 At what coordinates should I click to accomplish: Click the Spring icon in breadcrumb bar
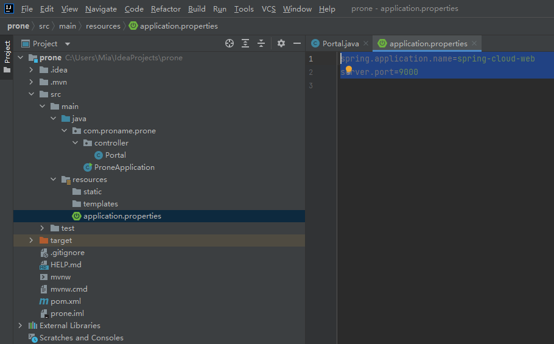133,26
